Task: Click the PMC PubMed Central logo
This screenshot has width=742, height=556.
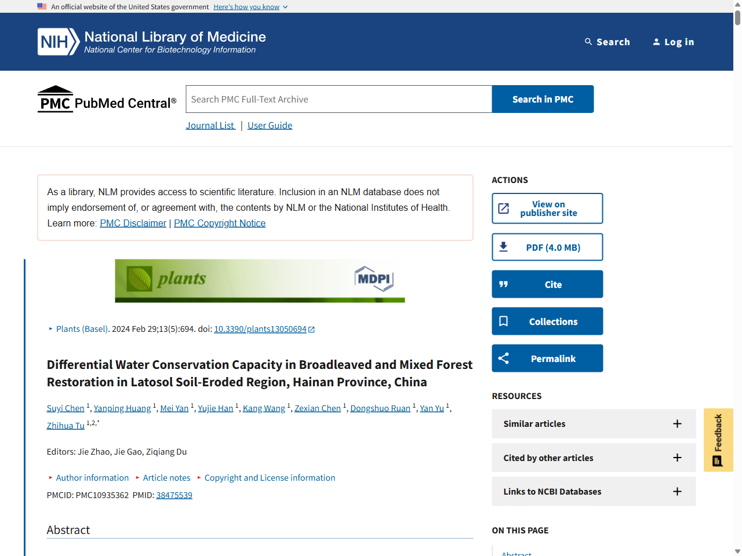Action: pyautogui.click(x=107, y=99)
